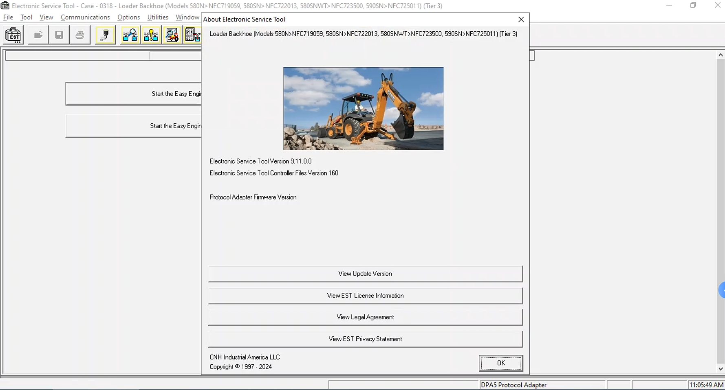Viewport: 725px width, 390px height.
Task: Open the Window menu
Action: click(x=187, y=17)
